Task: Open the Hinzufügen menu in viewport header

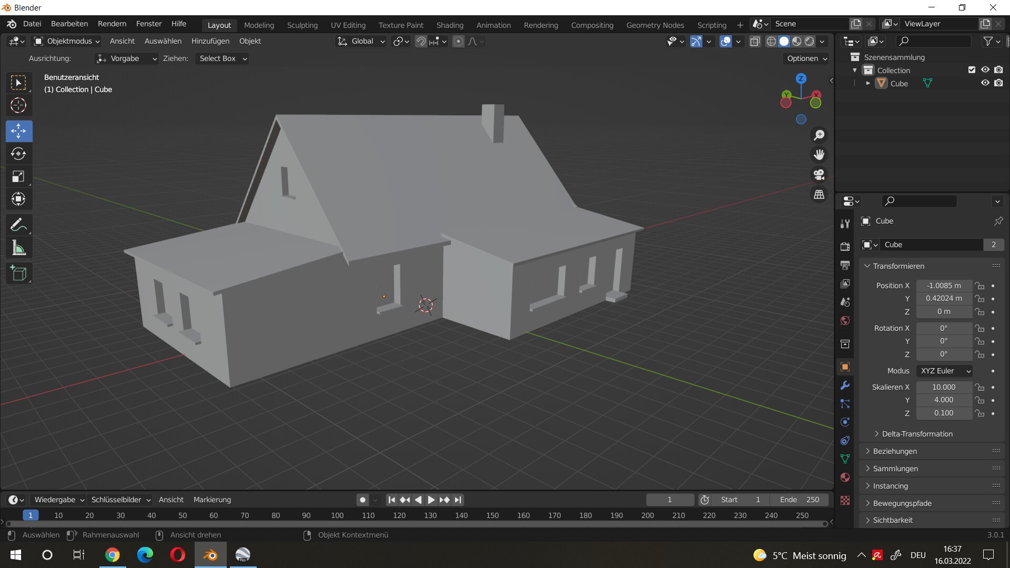Action: pyautogui.click(x=210, y=41)
